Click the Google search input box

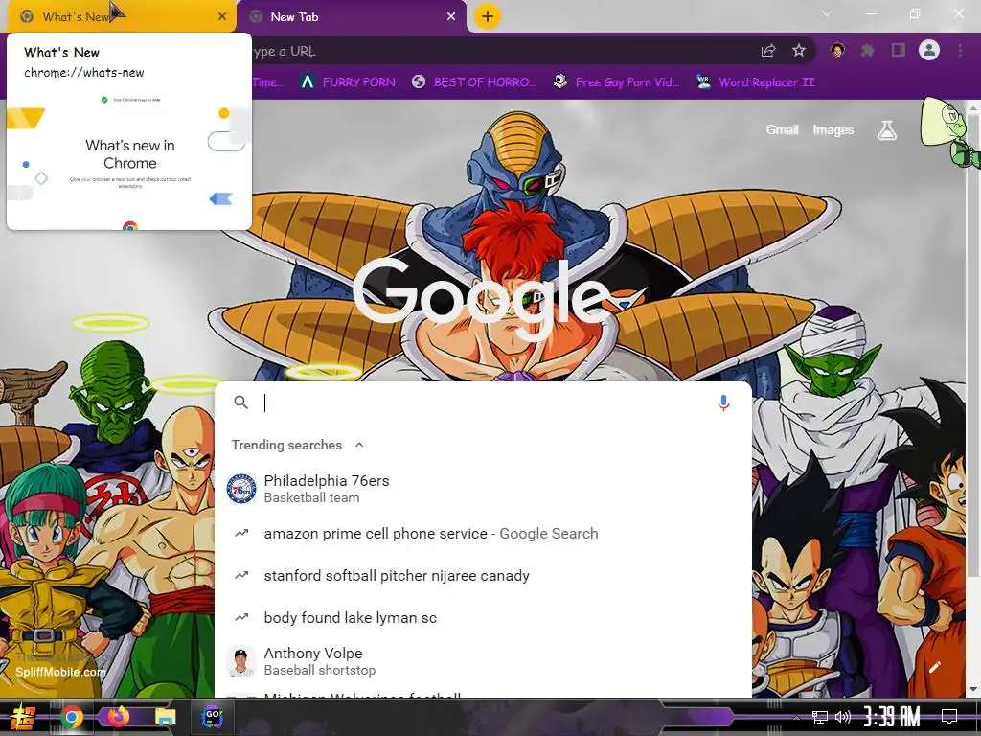pos(483,403)
